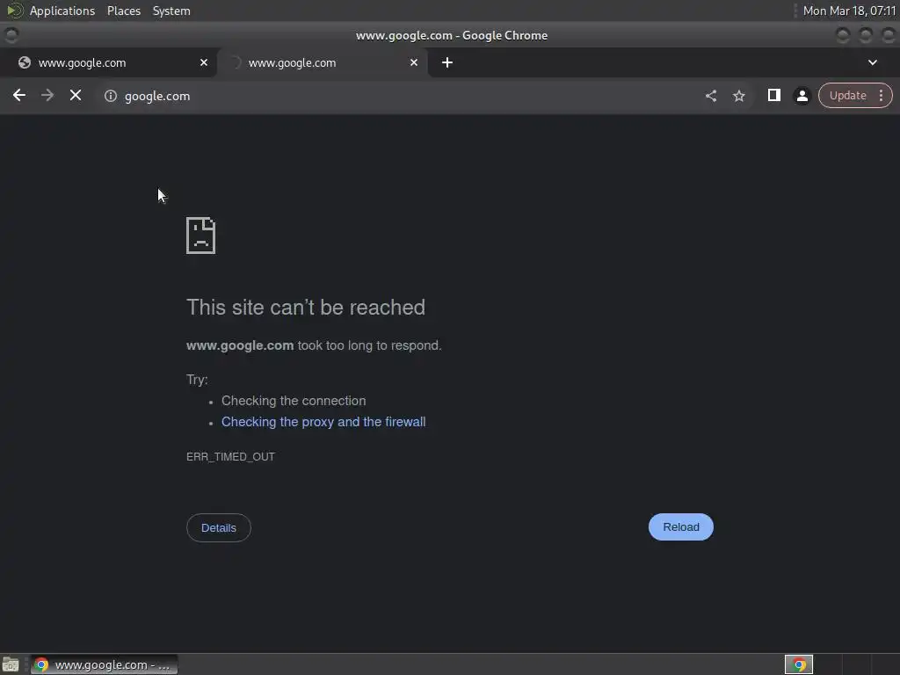
Task: Bookmark this tab with star icon
Action: click(738, 96)
